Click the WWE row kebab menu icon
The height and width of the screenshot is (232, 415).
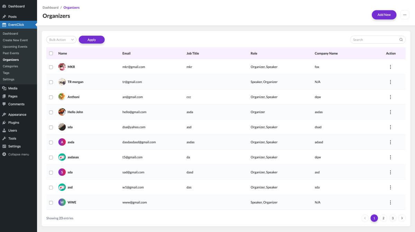(390, 202)
